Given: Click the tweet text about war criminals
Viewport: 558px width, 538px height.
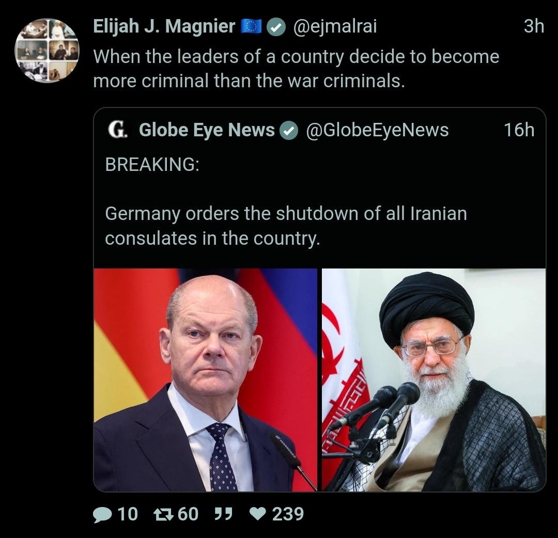Looking at the screenshot, I should coord(296,69).
